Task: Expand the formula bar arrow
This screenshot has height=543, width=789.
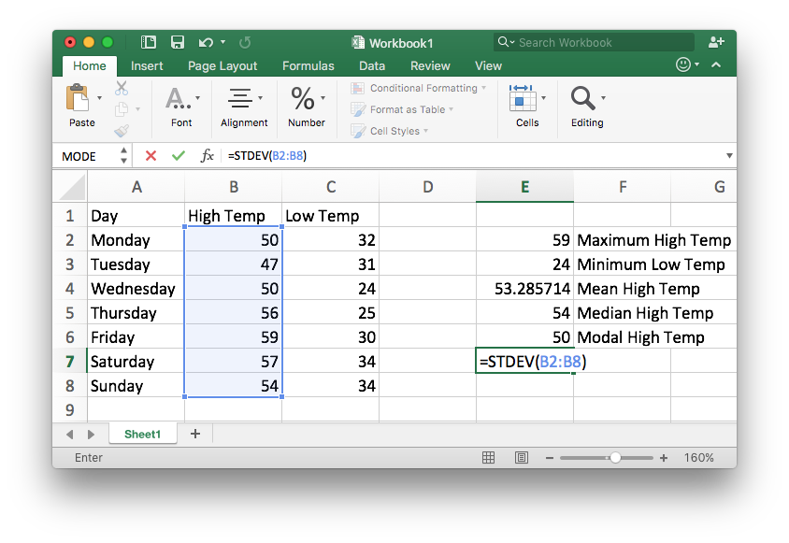Action: pyautogui.click(x=728, y=156)
